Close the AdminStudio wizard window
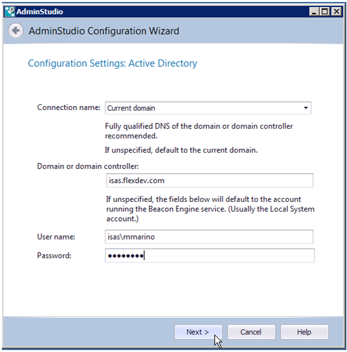 [337, 12]
